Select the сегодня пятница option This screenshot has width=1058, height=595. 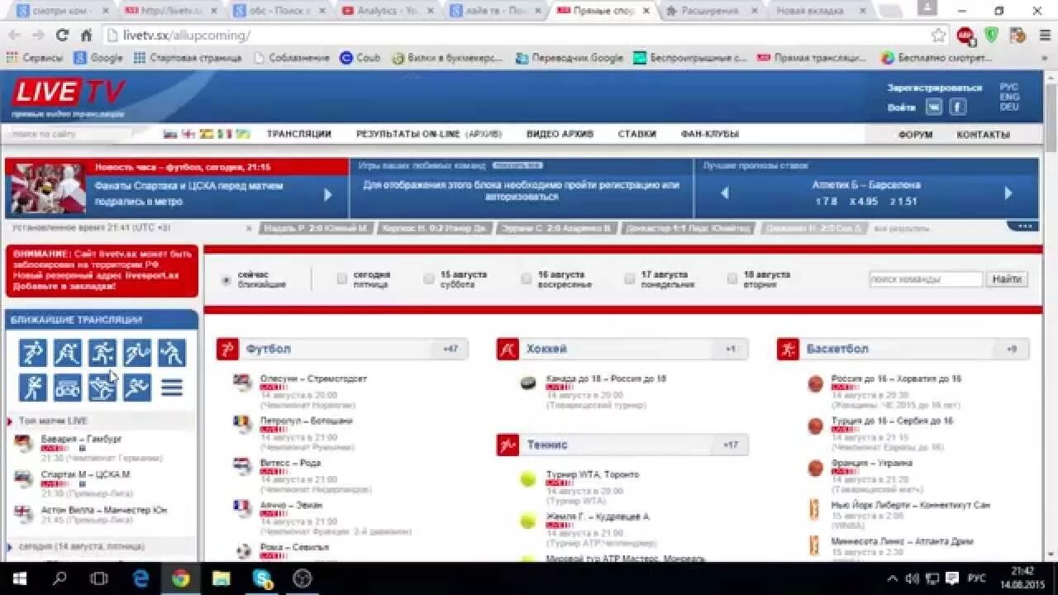341,279
